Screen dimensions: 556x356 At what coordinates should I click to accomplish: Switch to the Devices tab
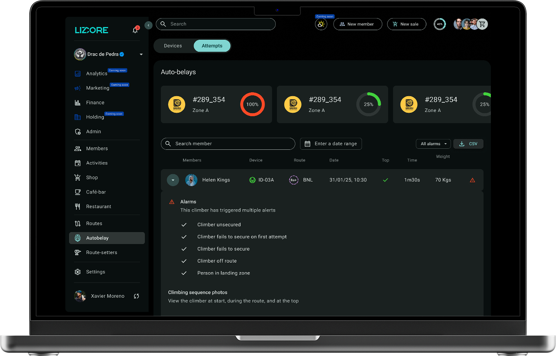click(x=173, y=46)
